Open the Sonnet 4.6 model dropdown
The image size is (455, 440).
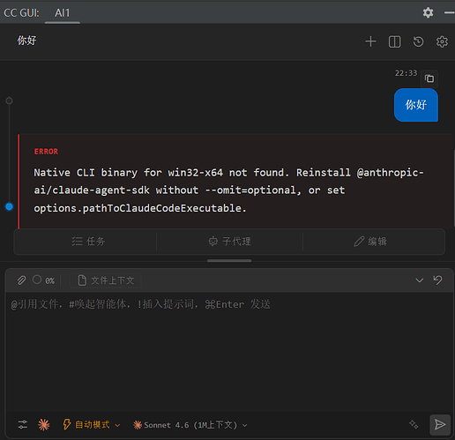pyautogui.click(x=190, y=425)
